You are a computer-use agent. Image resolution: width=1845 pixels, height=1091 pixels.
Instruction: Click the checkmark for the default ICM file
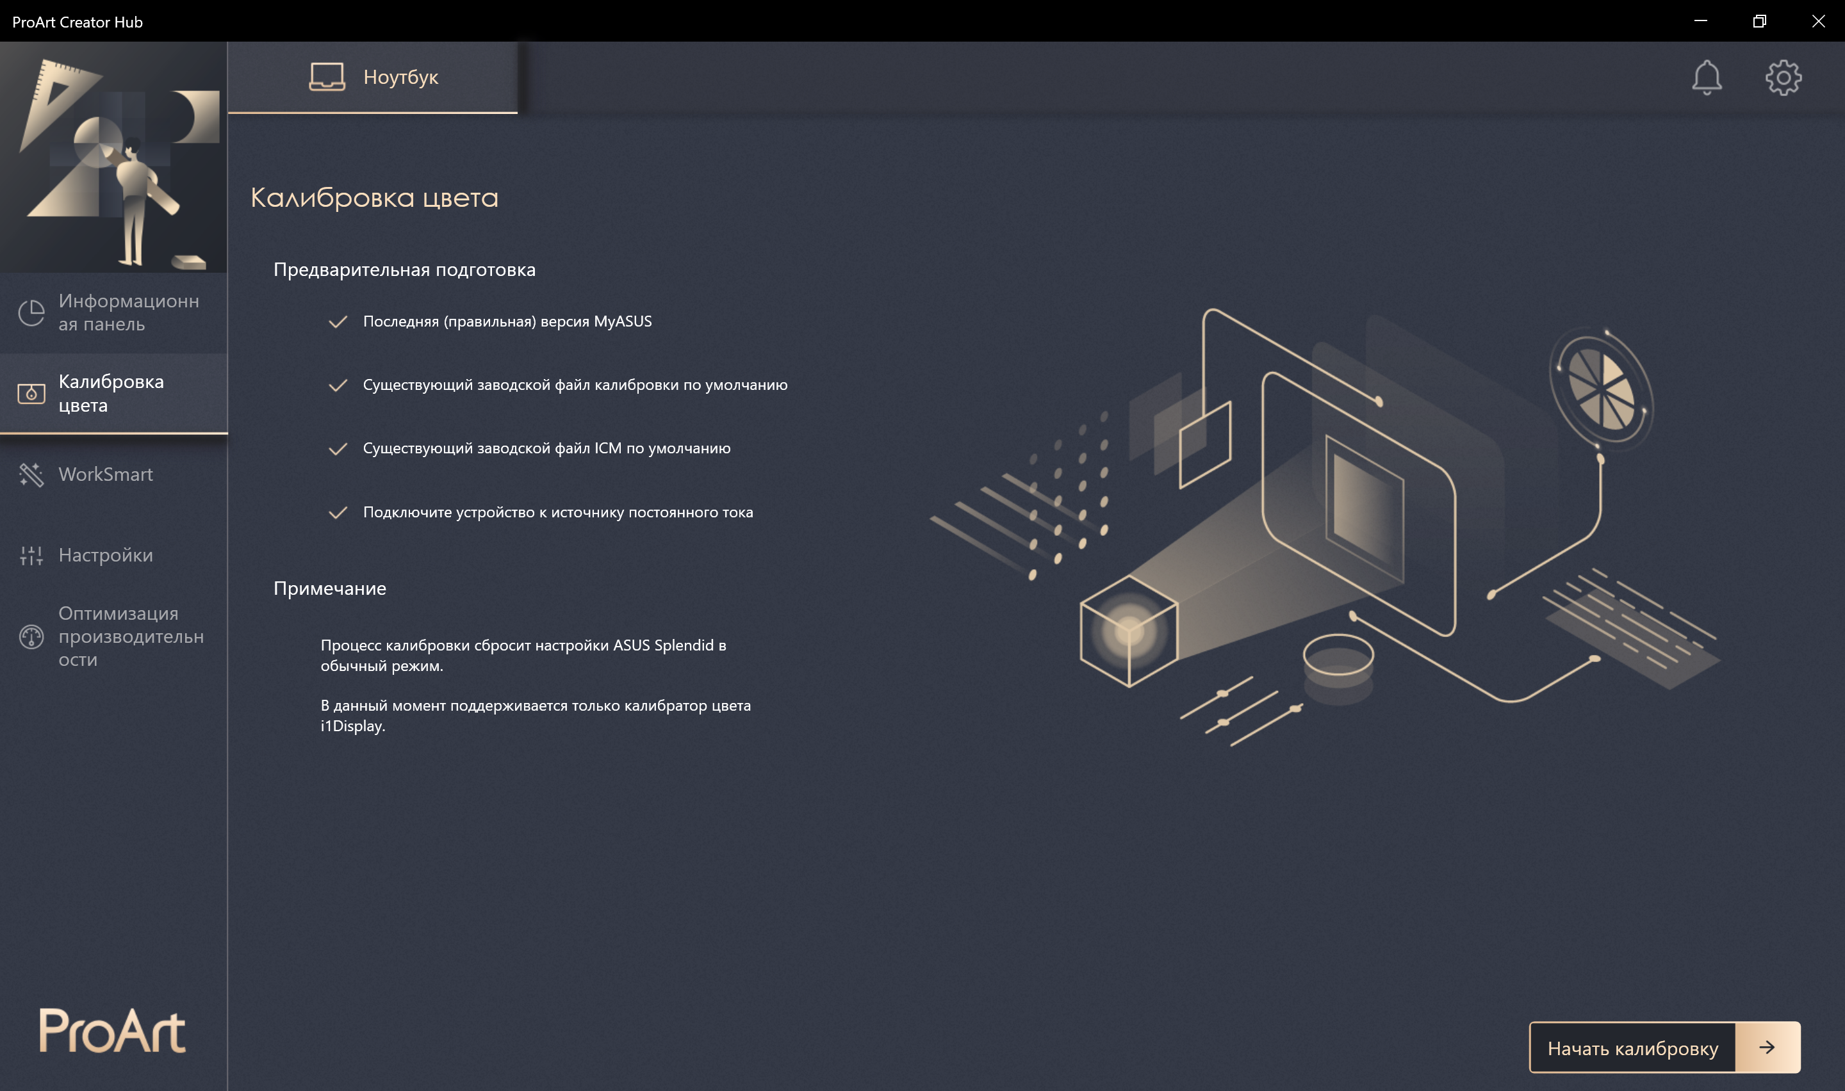tap(338, 448)
